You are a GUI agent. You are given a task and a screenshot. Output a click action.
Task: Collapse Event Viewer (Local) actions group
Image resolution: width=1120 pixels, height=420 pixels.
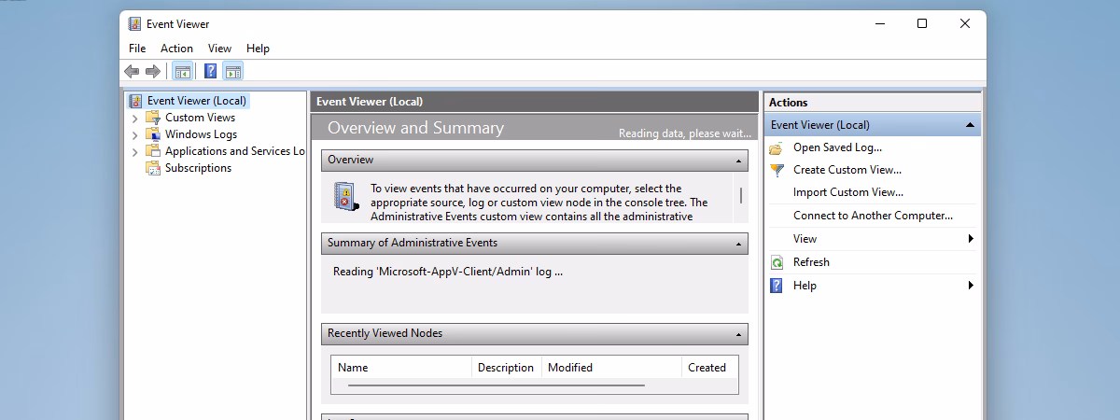(x=970, y=125)
